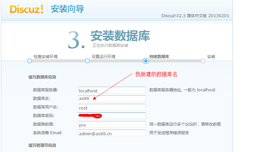
Task: Click the Discuz! logo
Action: [26, 9]
